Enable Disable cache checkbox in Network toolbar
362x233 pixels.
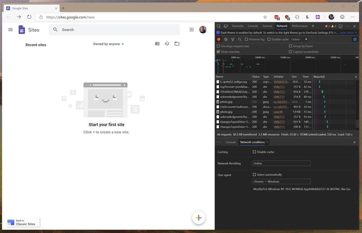pos(269,39)
